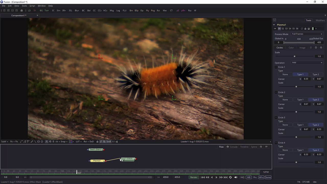Click the Blur tool in toolbar

point(77,10)
